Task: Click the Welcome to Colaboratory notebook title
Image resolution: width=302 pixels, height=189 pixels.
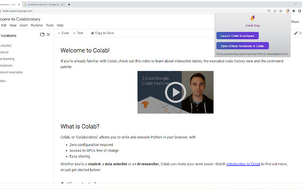Action: pos(20,19)
